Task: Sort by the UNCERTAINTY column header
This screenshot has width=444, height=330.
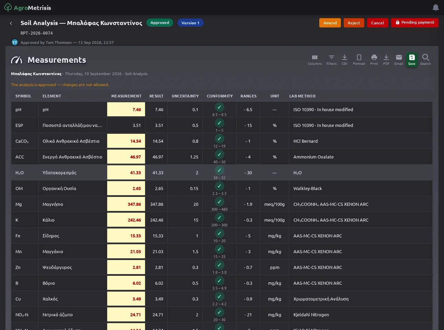Action: point(185,96)
